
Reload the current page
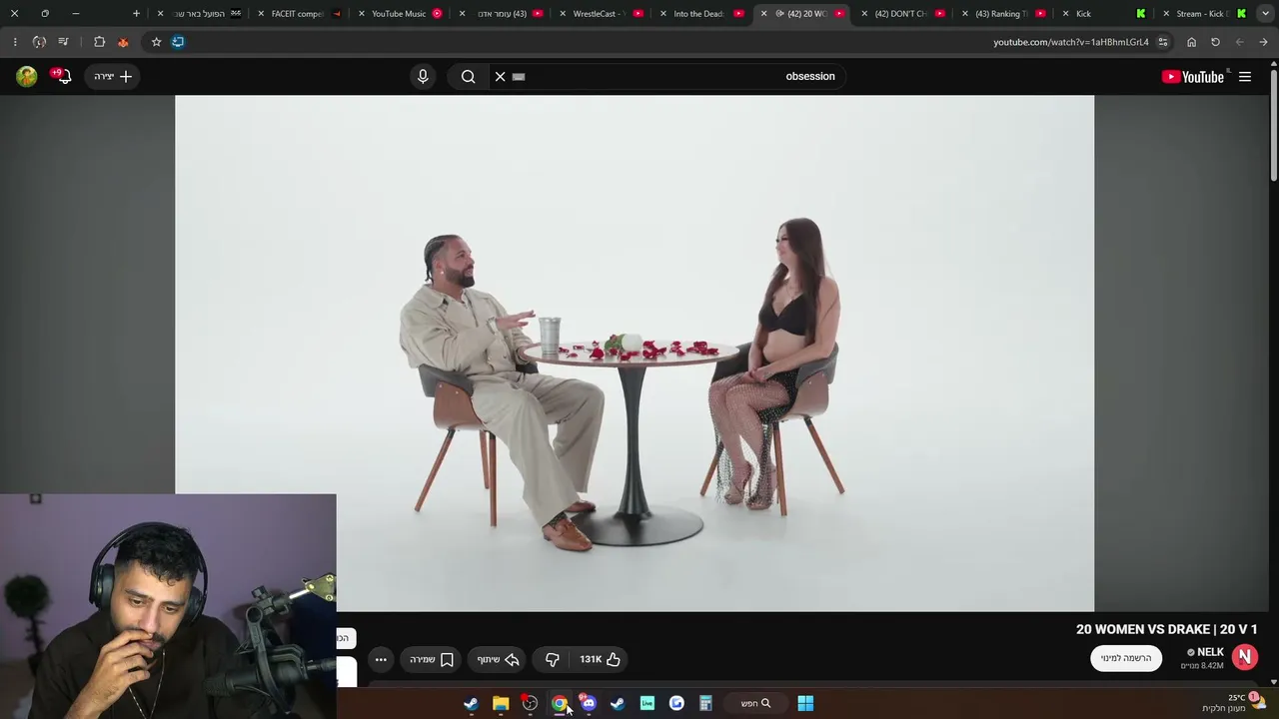tap(1215, 42)
